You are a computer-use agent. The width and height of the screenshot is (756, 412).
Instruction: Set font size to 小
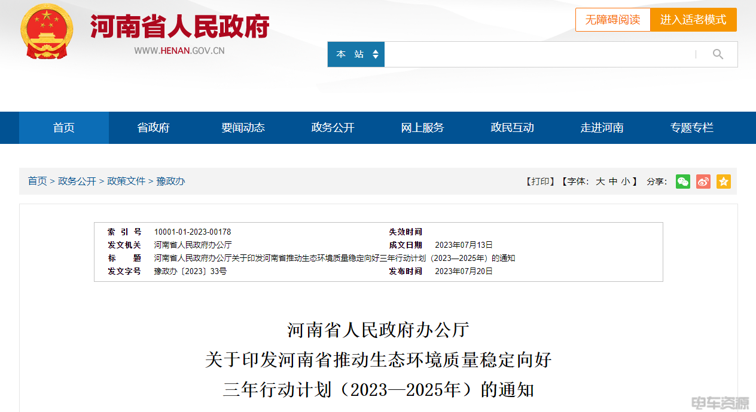(x=625, y=182)
